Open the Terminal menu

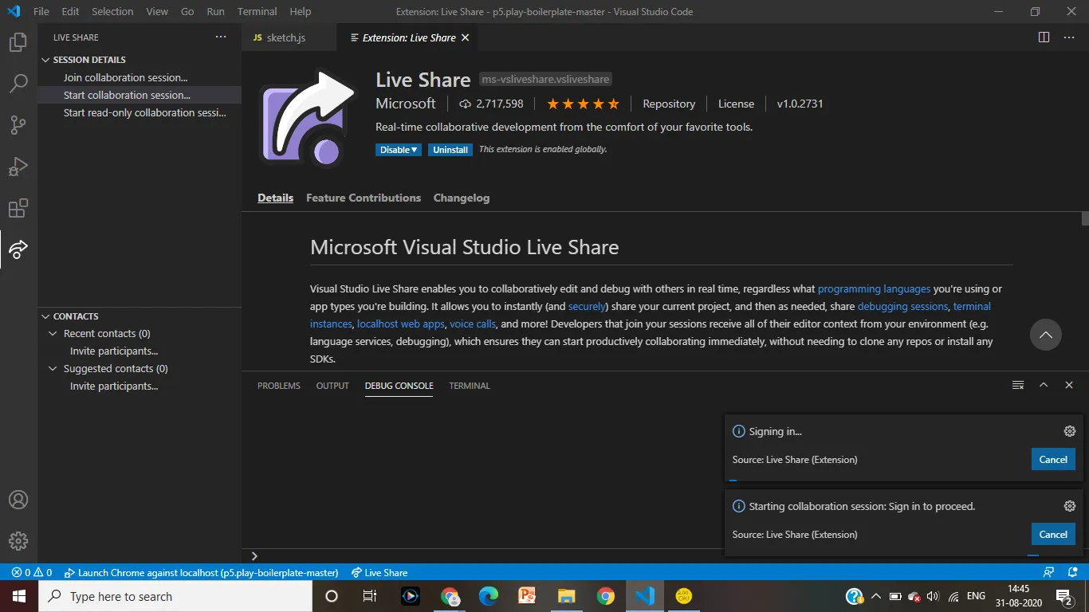[x=256, y=11]
